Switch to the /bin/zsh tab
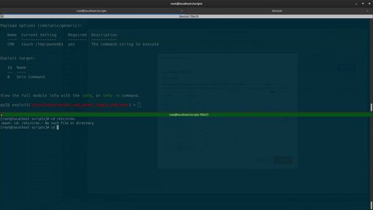This screenshot has width=373, height=210. click(277, 11)
